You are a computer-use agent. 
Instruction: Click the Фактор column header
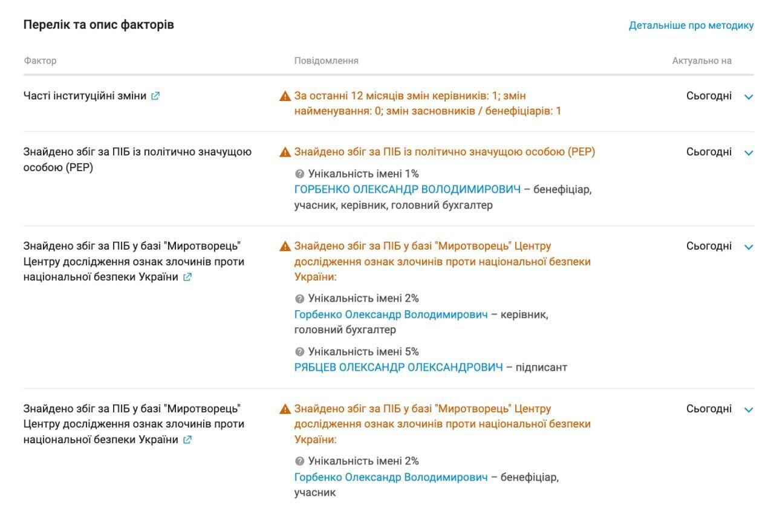click(40, 60)
